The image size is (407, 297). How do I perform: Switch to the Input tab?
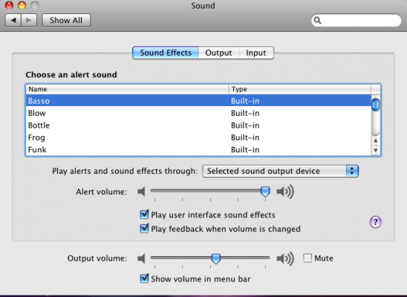click(x=256, y=53)
